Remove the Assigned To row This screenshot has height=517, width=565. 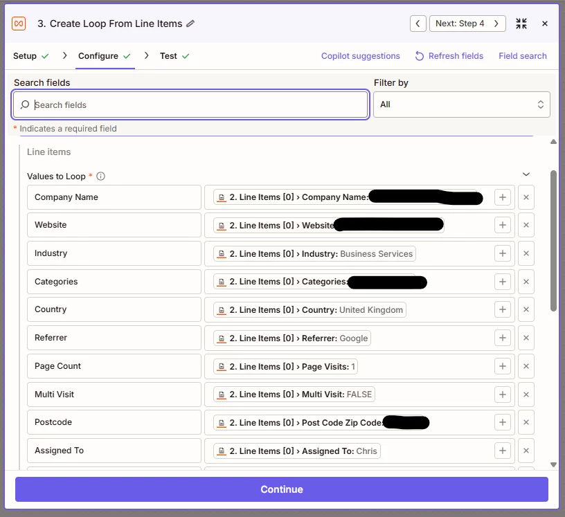526,451
